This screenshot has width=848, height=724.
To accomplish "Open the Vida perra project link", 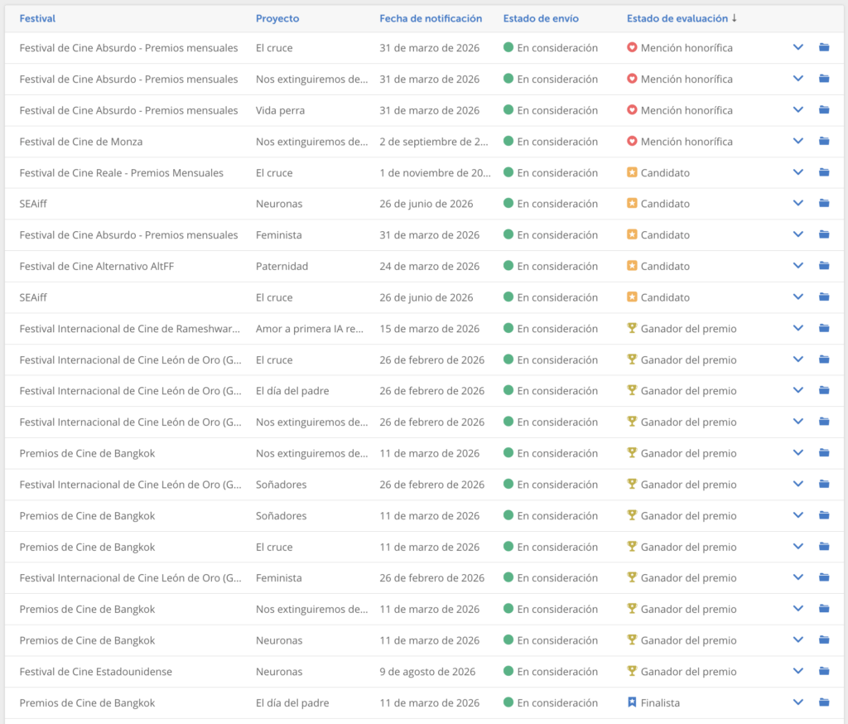I will [x=280, y=110].
